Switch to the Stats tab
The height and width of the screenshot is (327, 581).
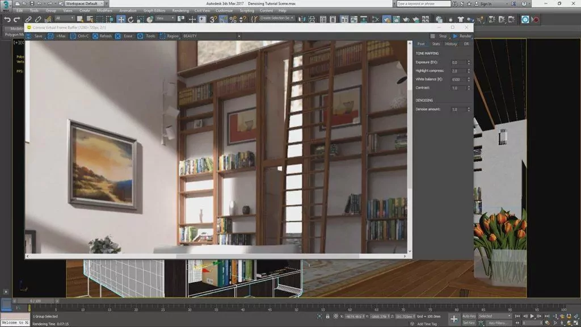pyautogui.click(x=436, y=44)
